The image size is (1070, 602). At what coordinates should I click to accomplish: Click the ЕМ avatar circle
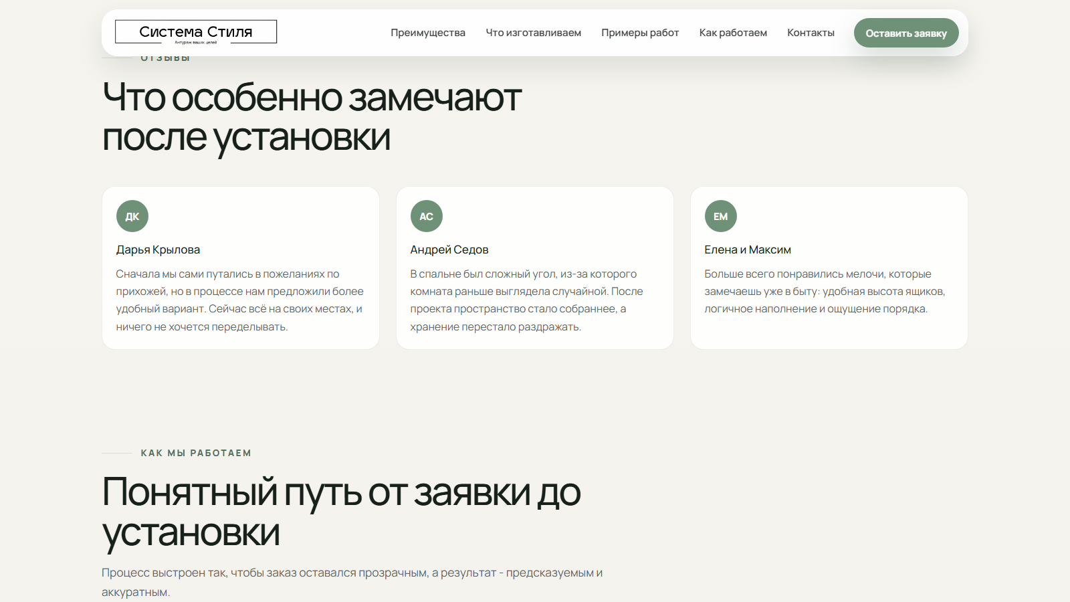721,216
